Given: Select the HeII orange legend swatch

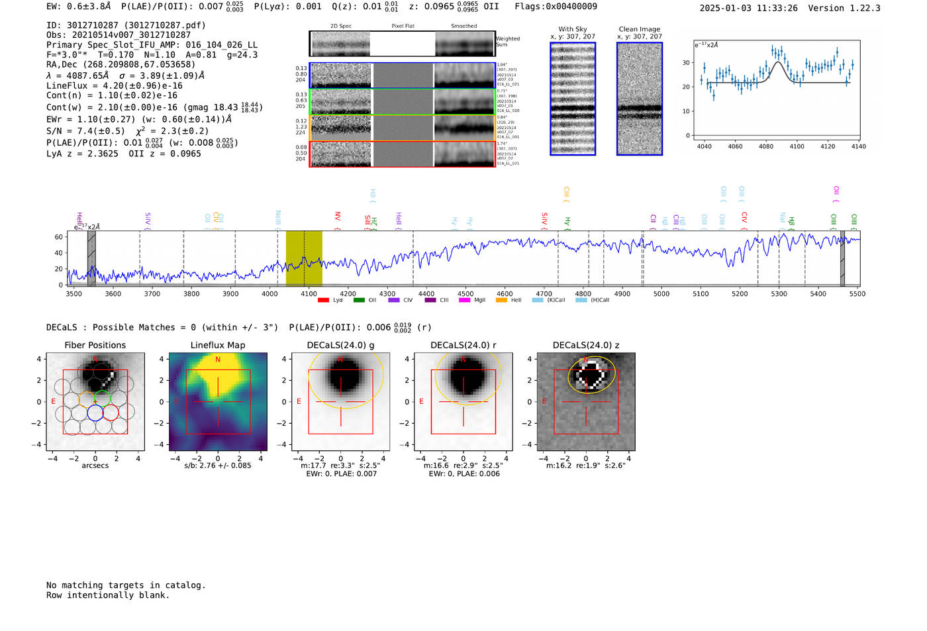Looking at the screenshot, I should coord(501,300).
